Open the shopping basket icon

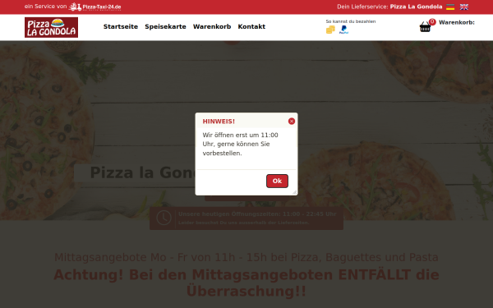click(425, 27)
